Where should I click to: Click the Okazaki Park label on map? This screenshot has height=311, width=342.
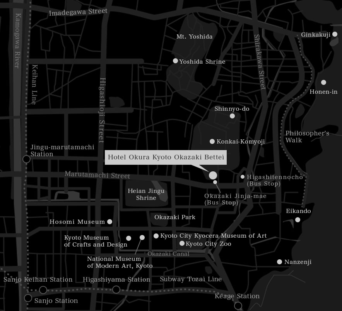(175, 217)
